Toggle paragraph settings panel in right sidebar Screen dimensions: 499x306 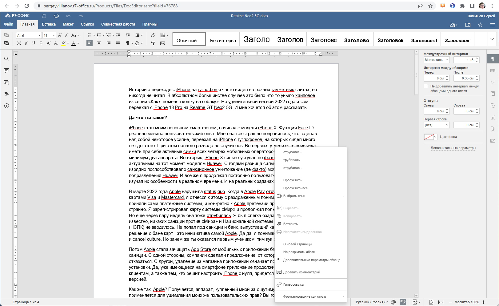click(x=493, y=59)
